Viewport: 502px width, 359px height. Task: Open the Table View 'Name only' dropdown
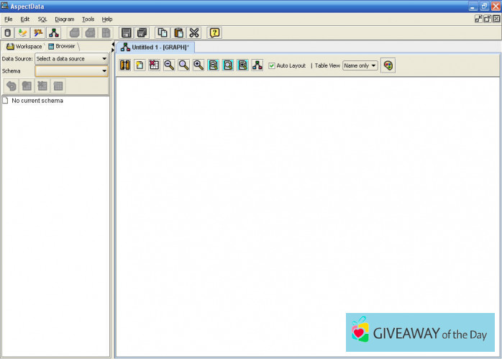[360, 65]
